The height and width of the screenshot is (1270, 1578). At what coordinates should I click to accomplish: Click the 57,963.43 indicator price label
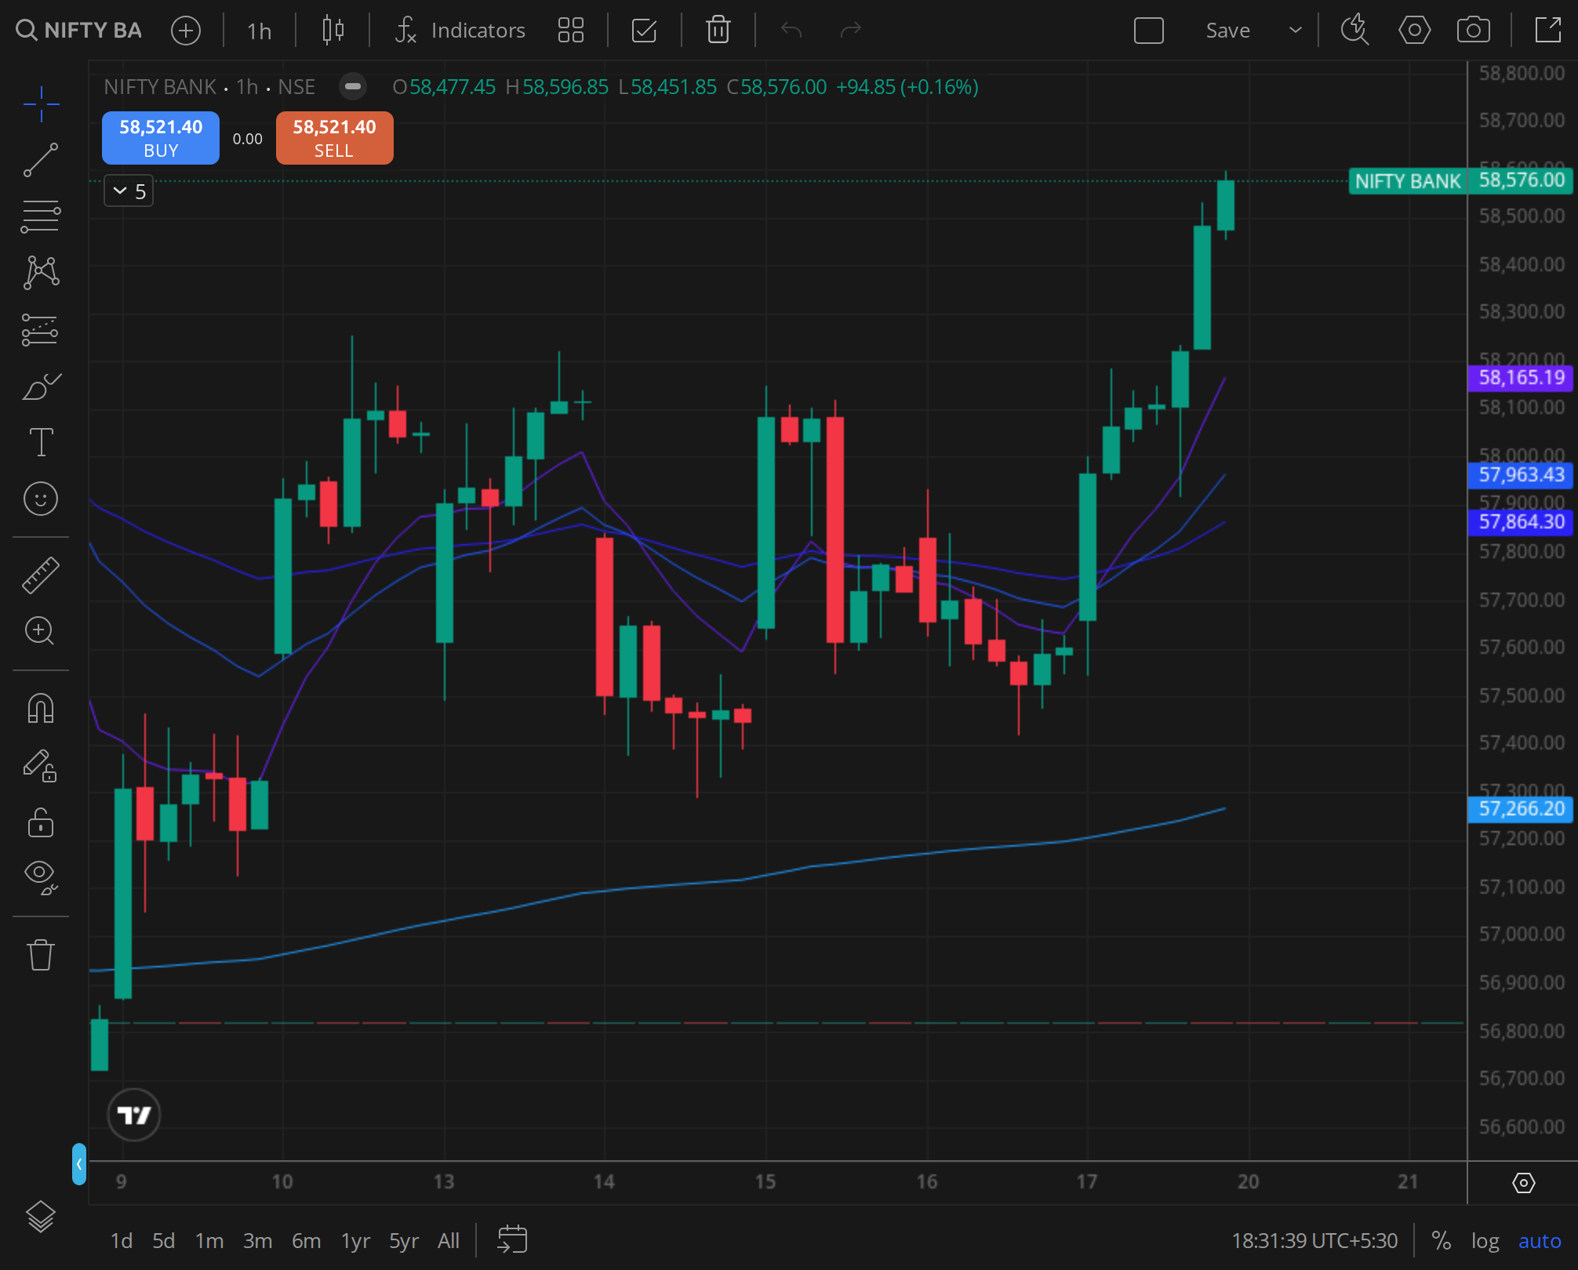1521,475
